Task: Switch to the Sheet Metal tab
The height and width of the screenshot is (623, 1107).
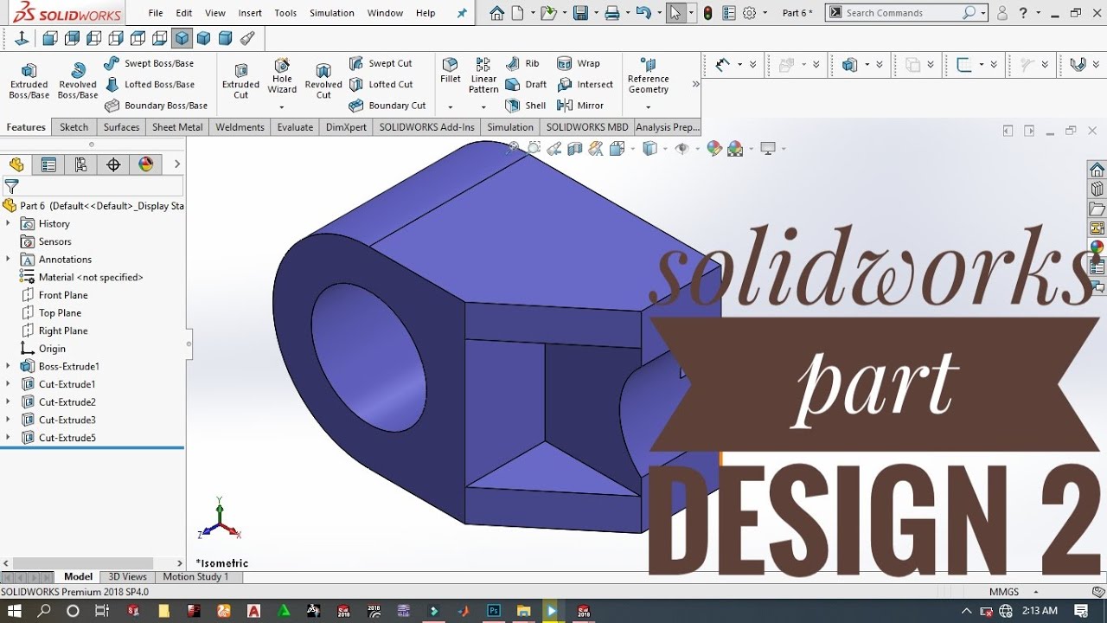Action: (177, 127)
